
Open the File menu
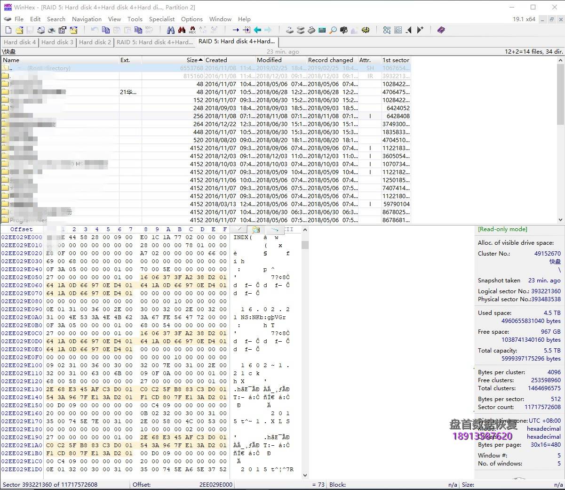(19, 19)
